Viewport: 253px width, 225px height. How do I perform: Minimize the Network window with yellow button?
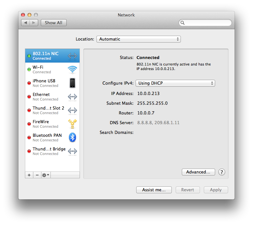(29, 15)
